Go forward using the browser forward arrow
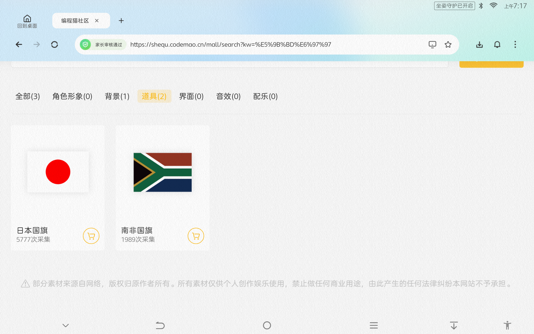 tap(37, 45)
